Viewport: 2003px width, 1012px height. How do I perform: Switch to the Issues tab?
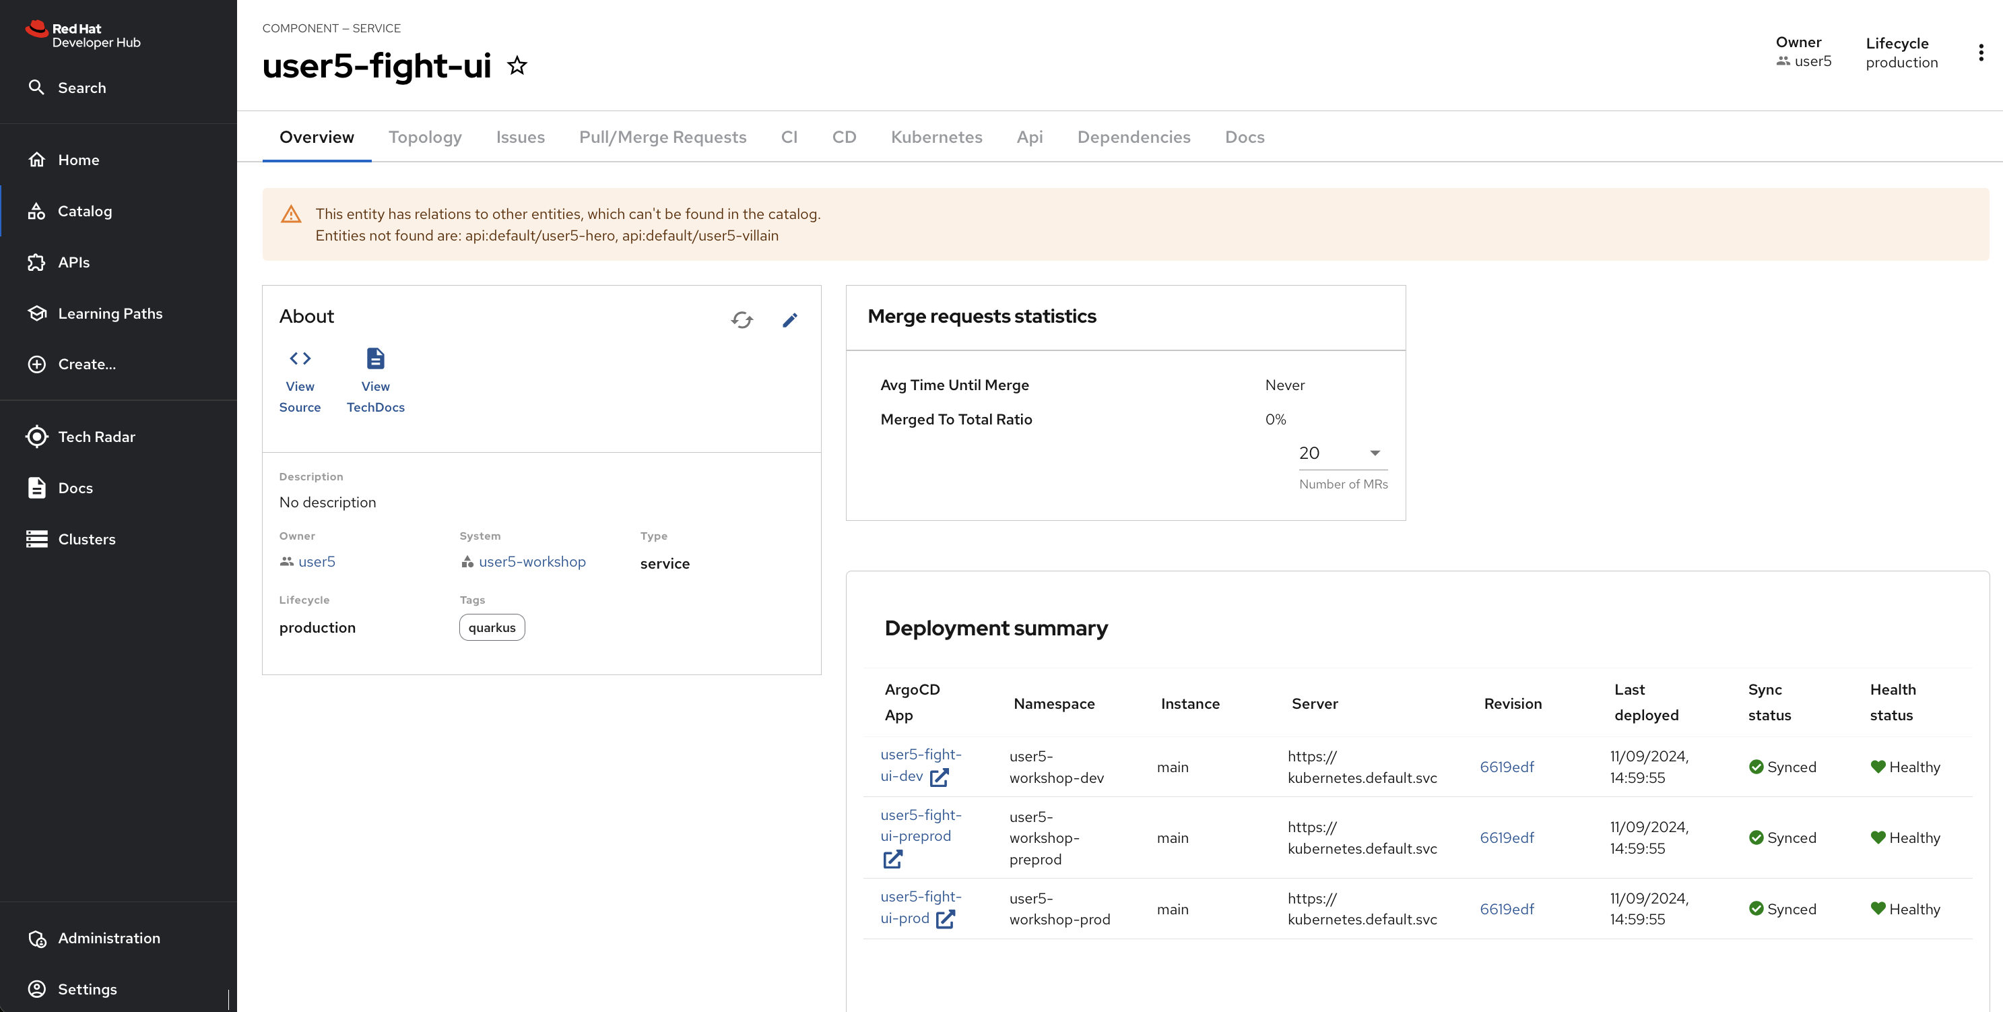(x=520, y=137)
